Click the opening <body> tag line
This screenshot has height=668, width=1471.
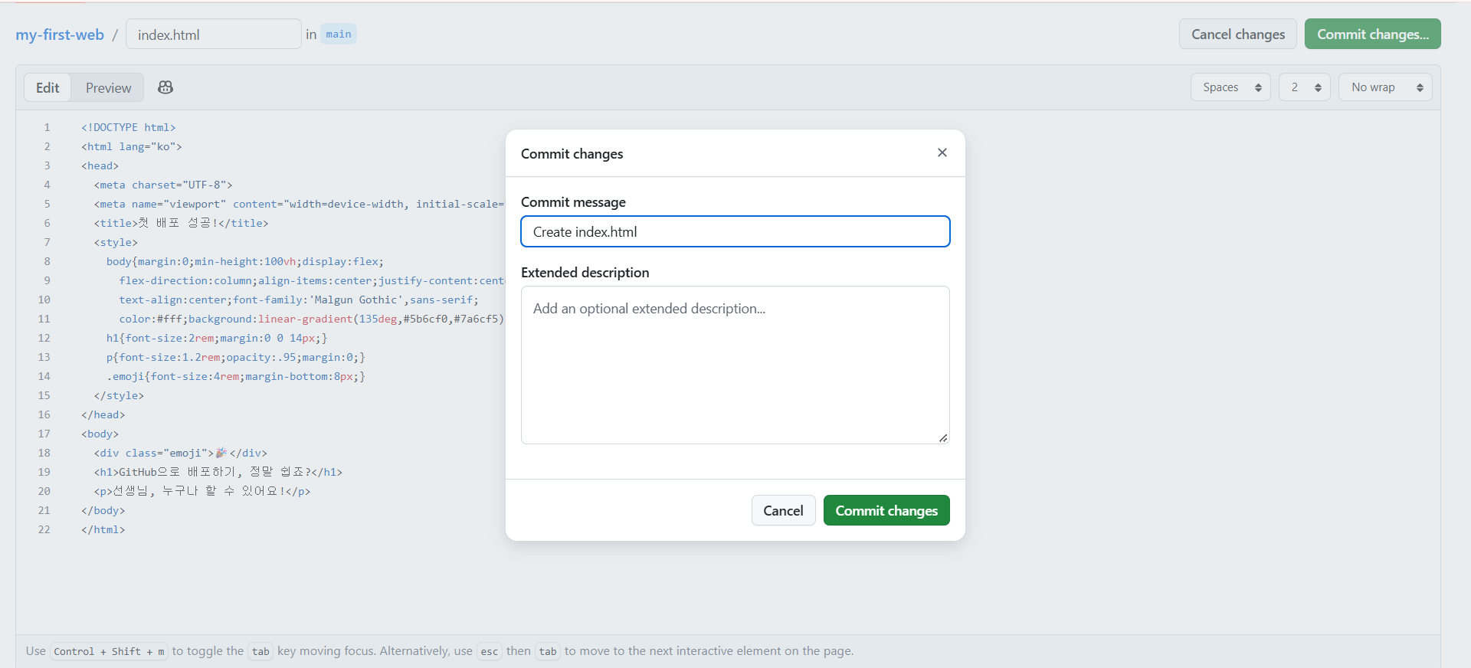pos(100,434)
